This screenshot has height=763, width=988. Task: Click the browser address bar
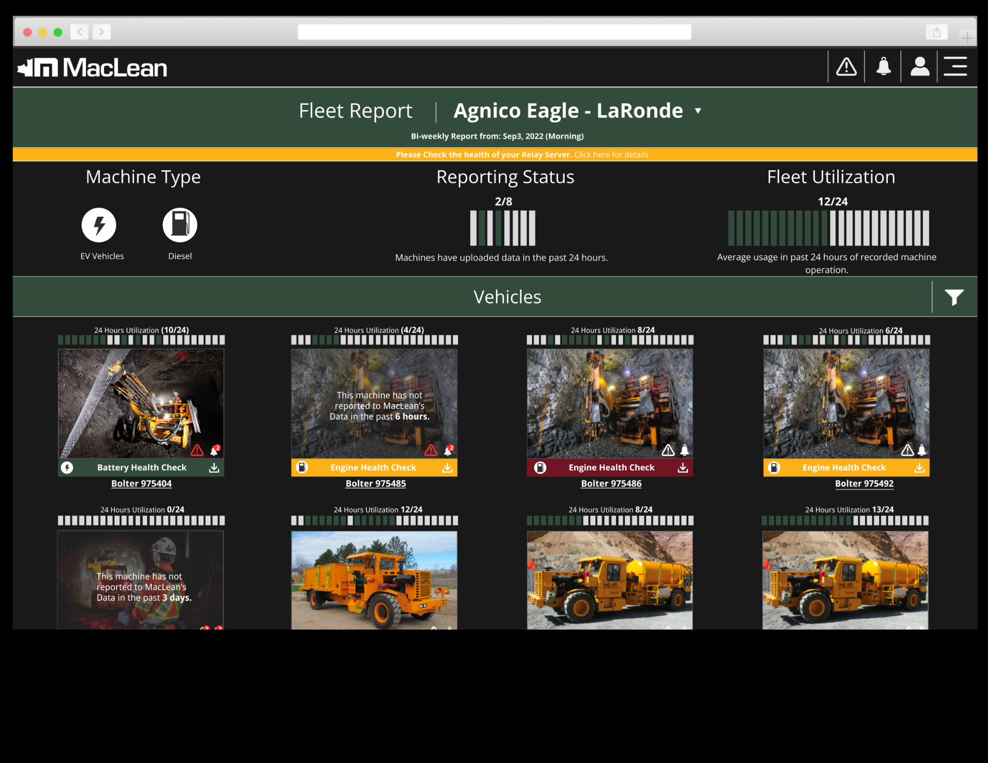click(x=494, y=32)
